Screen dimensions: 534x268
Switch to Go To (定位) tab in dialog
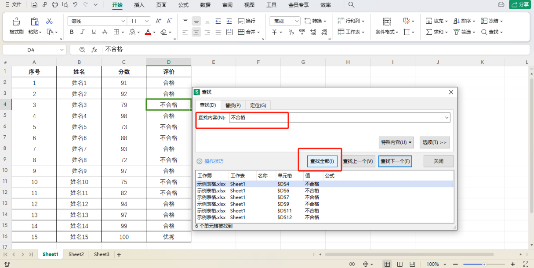point(258,105)
